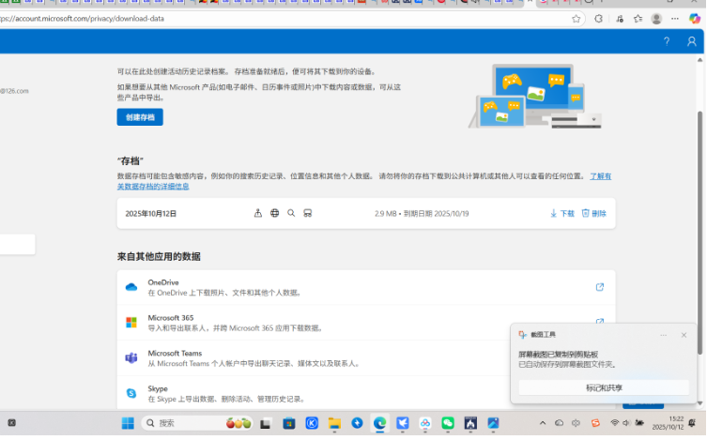Click the taskbar 搜索 box
Image resolution: width=707 pixels, height=440 pixels.
[x=197, y=423]
